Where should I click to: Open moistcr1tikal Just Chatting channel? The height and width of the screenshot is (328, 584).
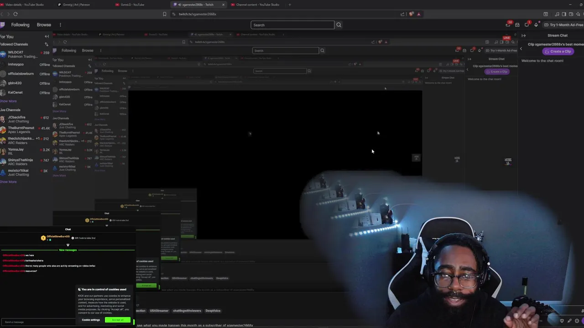pos(25,172)
